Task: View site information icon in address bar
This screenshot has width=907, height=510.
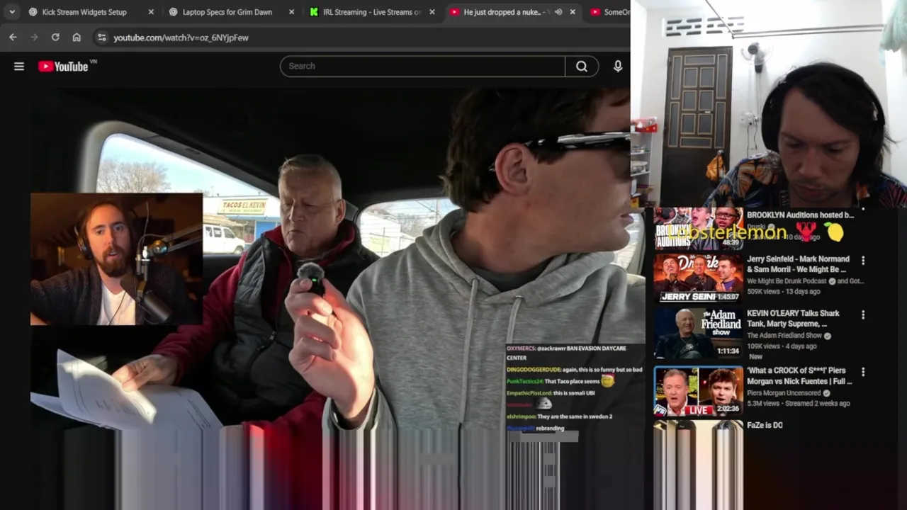Action: [x=101, y=38]
